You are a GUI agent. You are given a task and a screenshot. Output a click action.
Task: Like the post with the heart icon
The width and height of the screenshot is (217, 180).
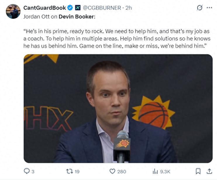click(x=113, y=171)
